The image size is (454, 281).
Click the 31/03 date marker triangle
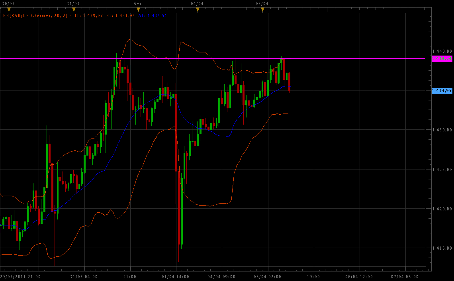pos(74,10)
